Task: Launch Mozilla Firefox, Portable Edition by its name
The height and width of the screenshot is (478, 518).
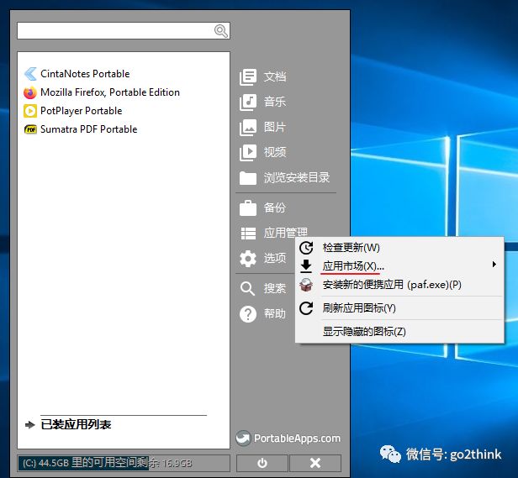Action: [x=110, y=92]
